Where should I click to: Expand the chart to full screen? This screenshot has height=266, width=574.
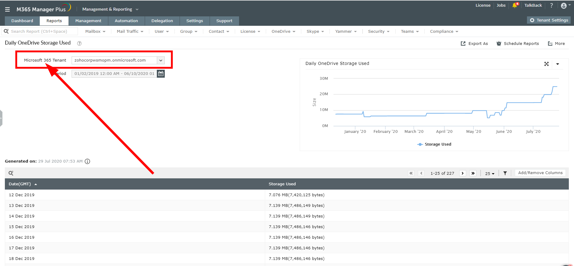coord(546,64)
